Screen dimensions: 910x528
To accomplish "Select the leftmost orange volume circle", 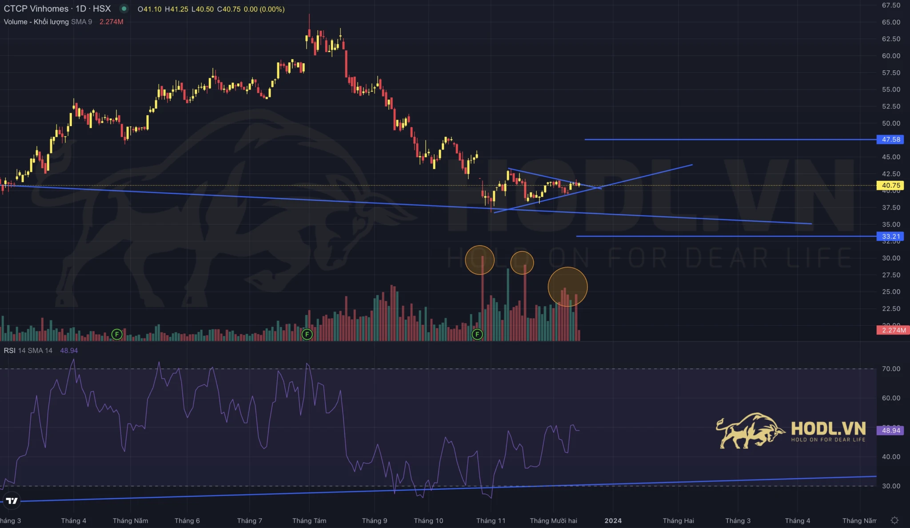I will (x=479, y=260).
